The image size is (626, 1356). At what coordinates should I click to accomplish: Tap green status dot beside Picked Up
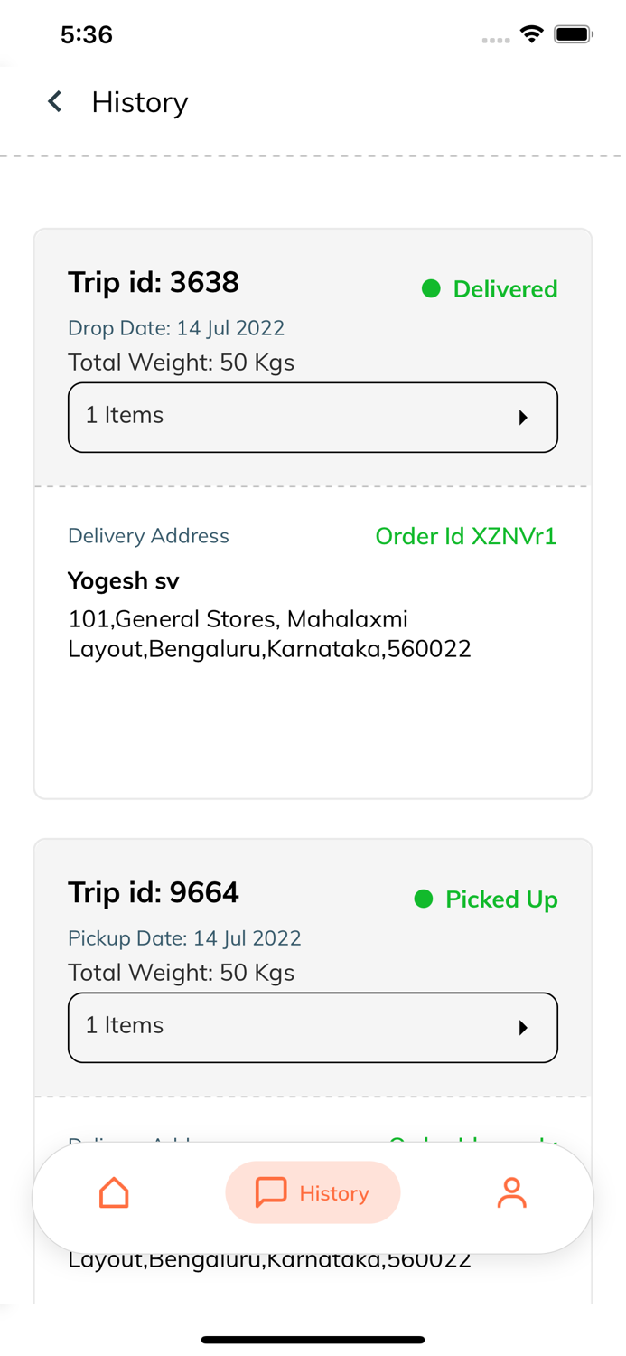click(x=424, y=899)
